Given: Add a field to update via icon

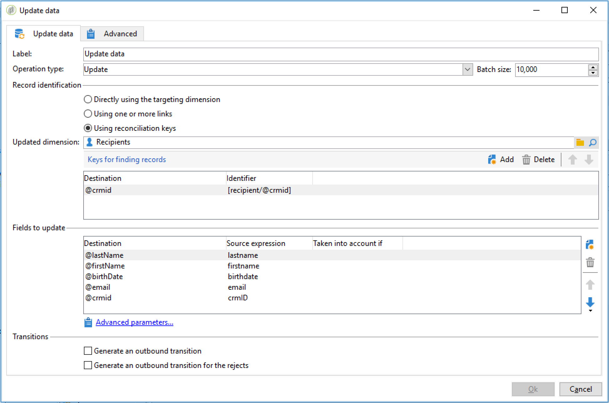Looking at the screenshot, I should pyautogui.click(x=590, y=245).
